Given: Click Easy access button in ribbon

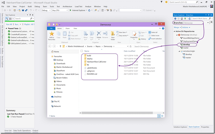Looking at the screenshot, I should [x=122, y=36].
